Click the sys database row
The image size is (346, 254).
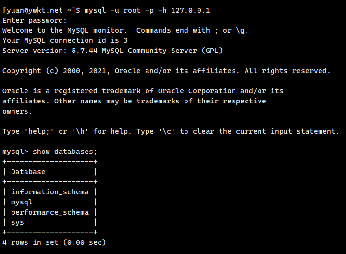pyautogui.click(x=17, y=222)
